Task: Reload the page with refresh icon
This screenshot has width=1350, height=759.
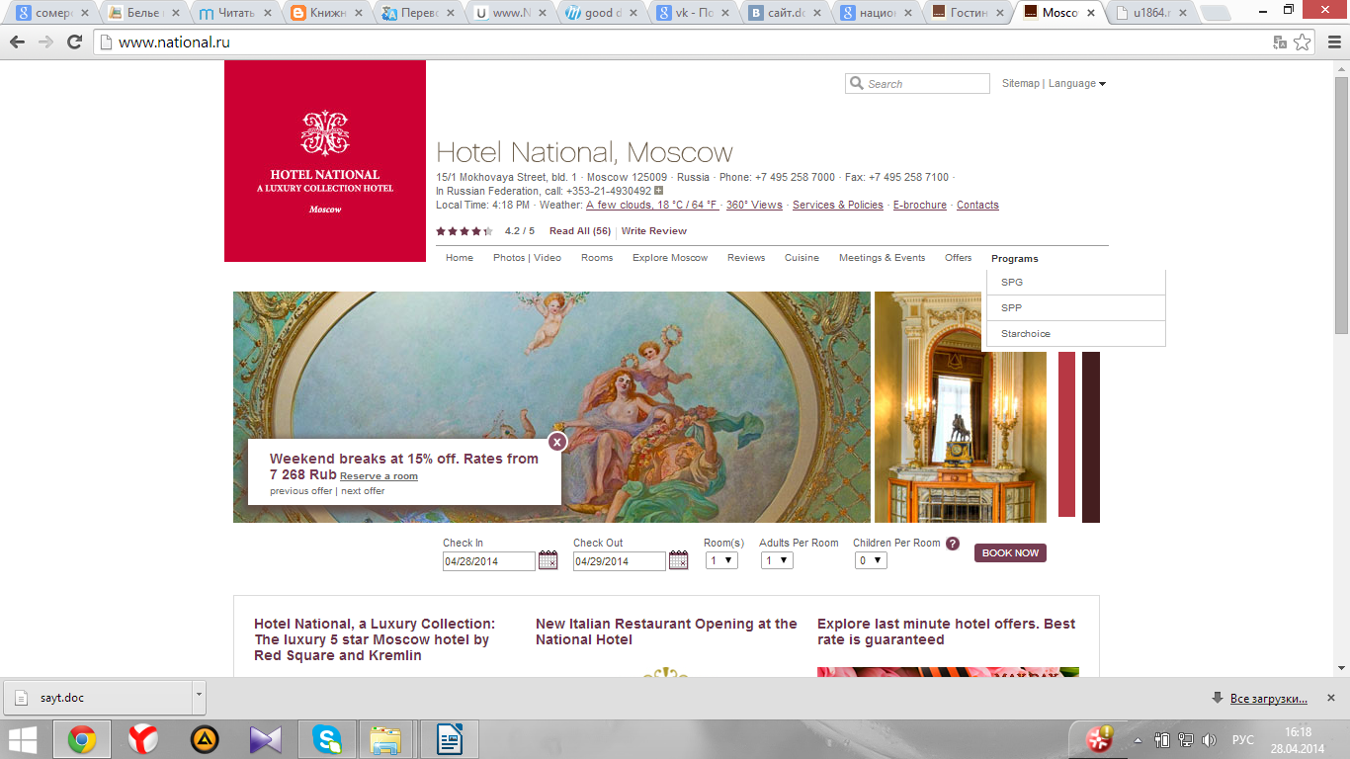Action: click(x=75, y=42)
